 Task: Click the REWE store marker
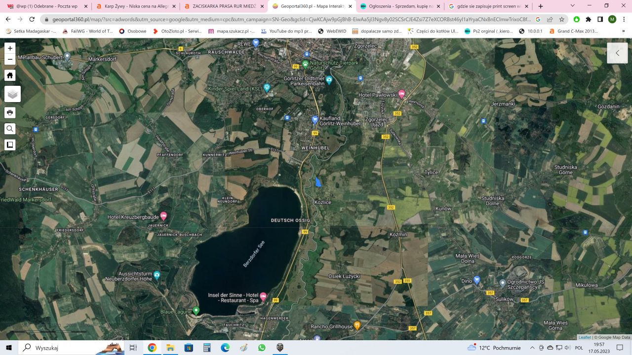click(x=256, y=43)
